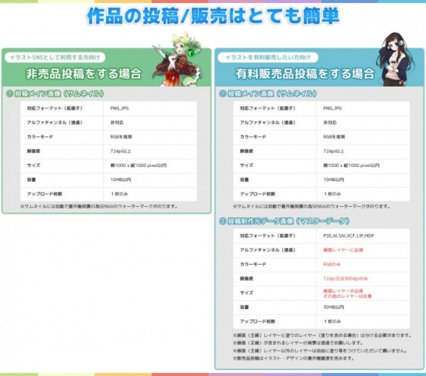Click the 有料販売品投稿をする場合 blue header
Image resolution: width=426 pixels, height=376 pixels.
tap(305, 74)
